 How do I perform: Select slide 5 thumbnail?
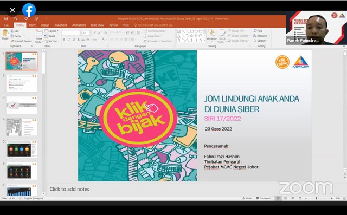(x=22, y=149)
